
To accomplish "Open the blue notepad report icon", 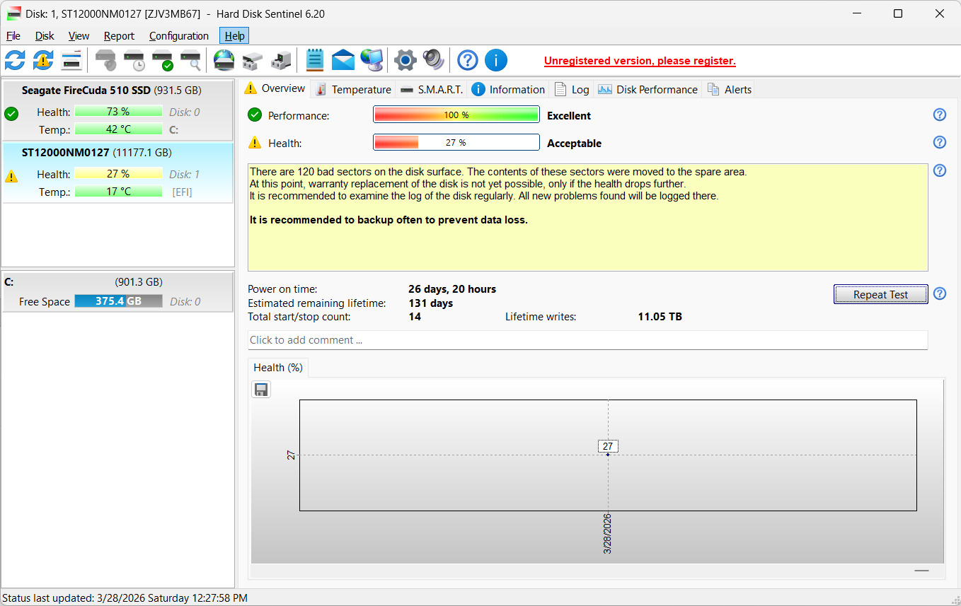I will (315, 60).
